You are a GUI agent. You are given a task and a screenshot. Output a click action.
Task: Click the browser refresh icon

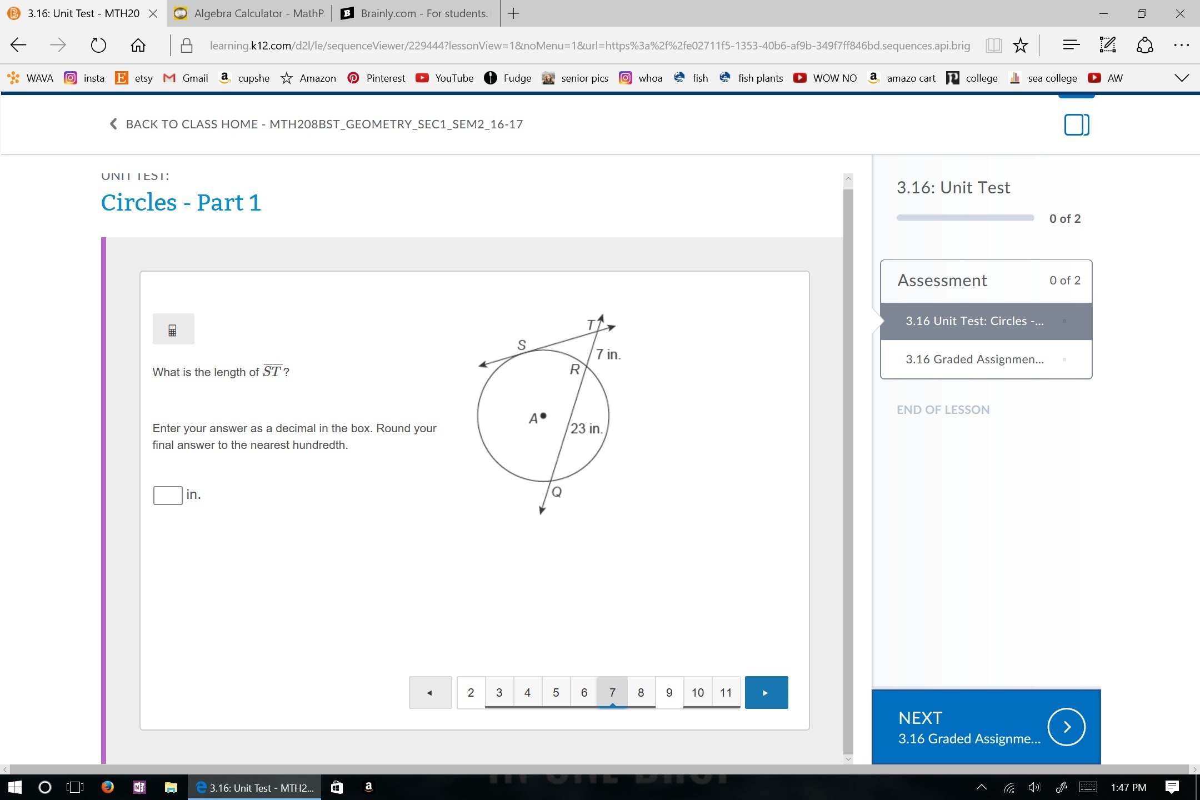click(98, 46)
